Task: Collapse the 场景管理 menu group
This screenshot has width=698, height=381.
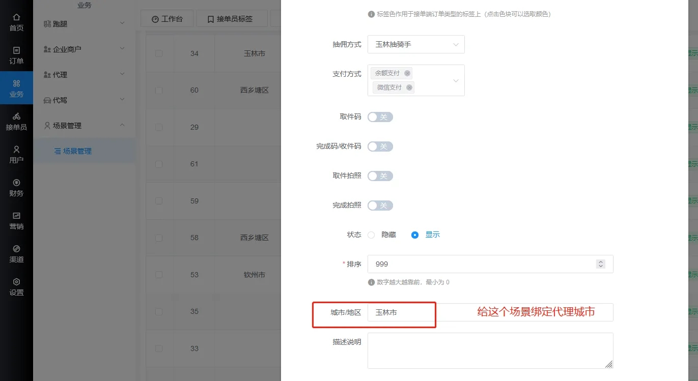Action: 85,126
